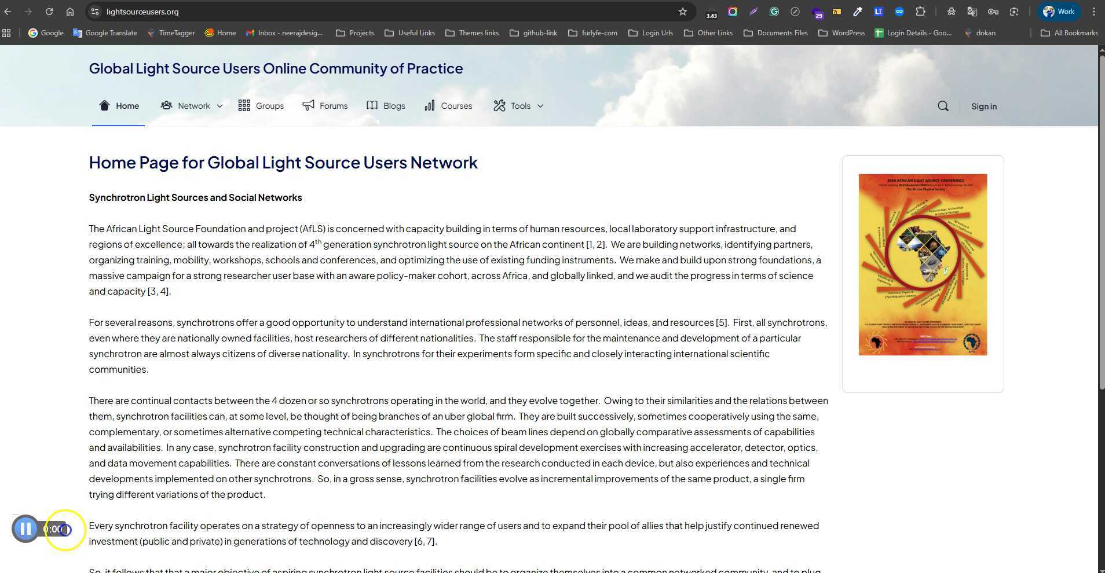Open the purple feather extension icon

[753, 12]
